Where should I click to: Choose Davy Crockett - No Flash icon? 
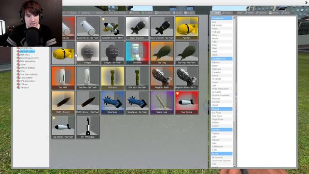click(x=162, y=28)
